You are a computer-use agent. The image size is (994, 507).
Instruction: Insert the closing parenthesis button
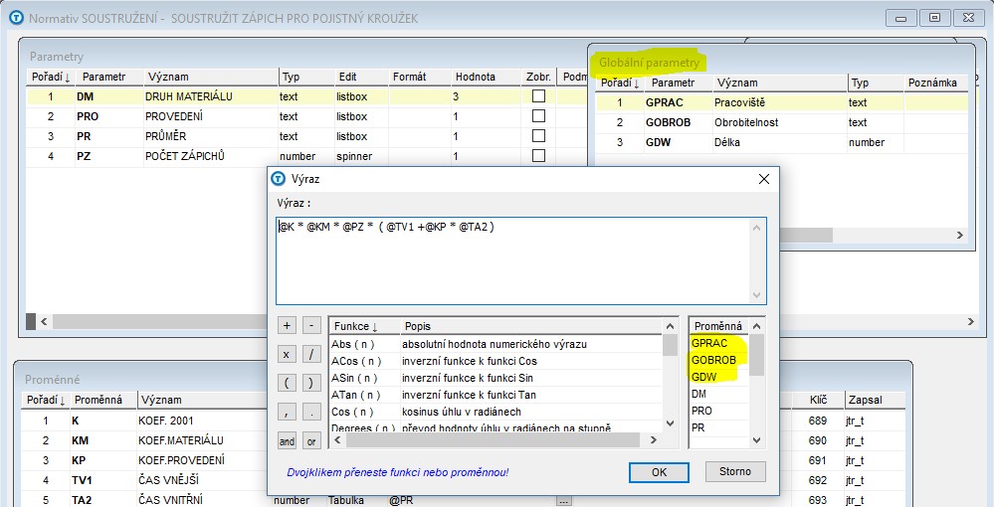(x=311, y=383)
